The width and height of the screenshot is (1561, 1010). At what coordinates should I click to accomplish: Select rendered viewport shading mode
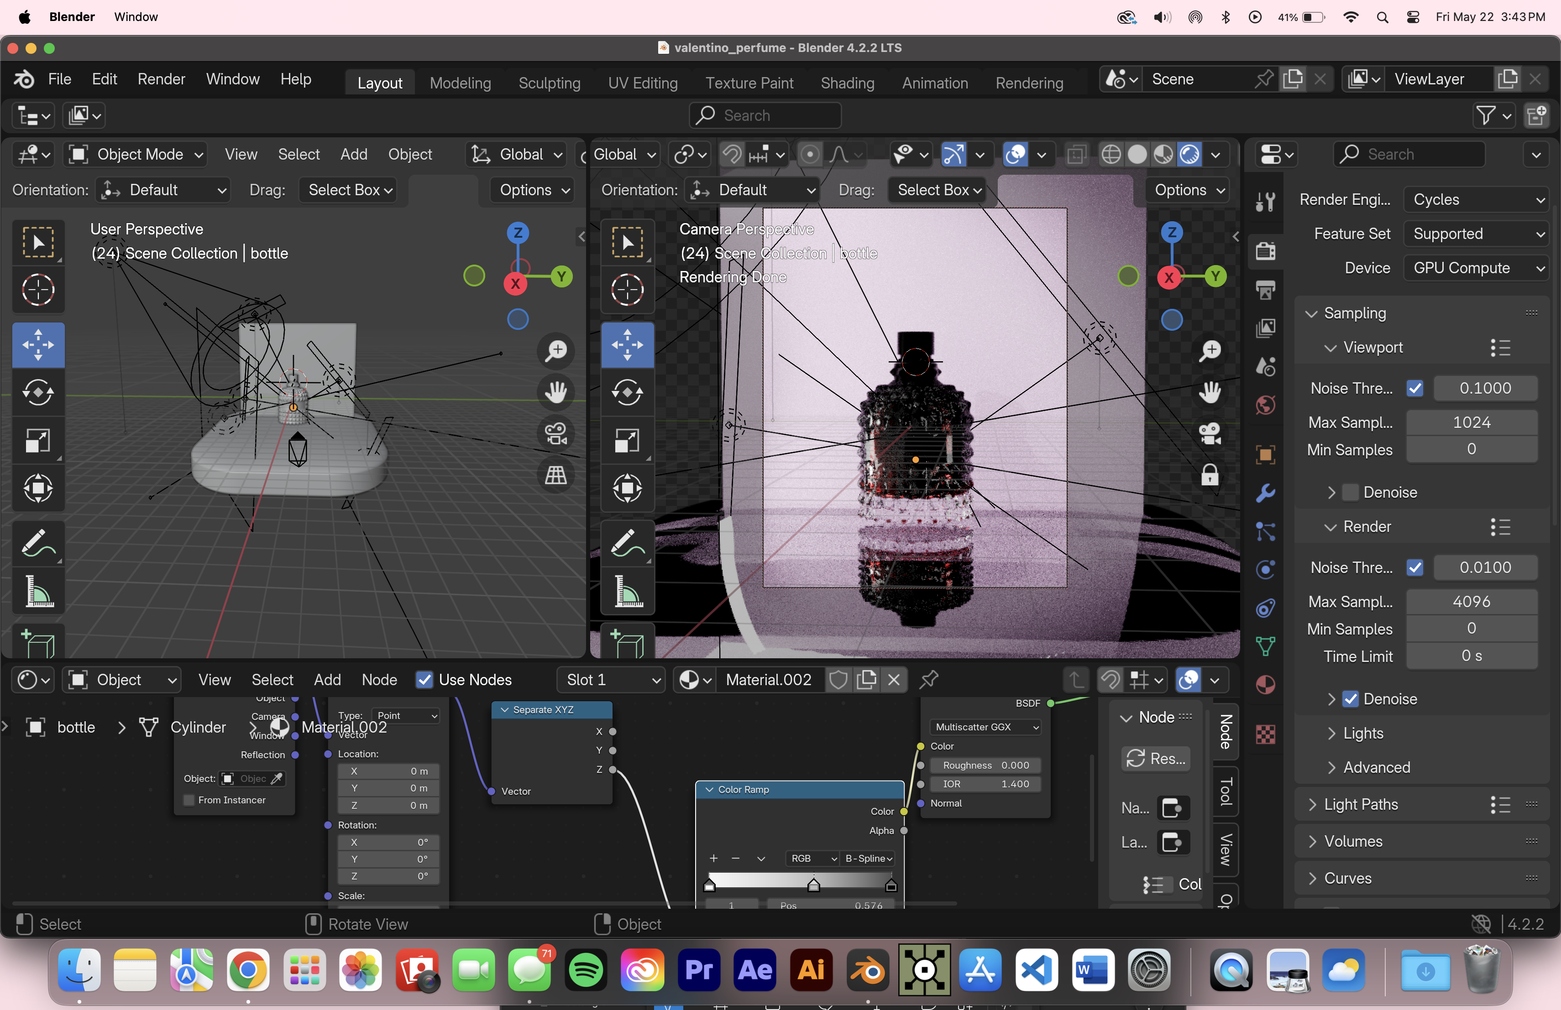[x=1190, y=155]
